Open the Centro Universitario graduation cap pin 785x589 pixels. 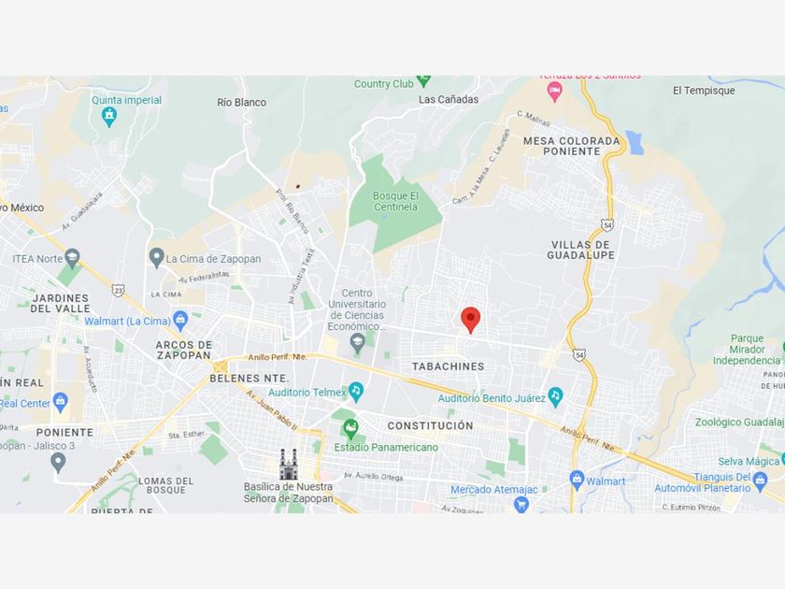357,344
